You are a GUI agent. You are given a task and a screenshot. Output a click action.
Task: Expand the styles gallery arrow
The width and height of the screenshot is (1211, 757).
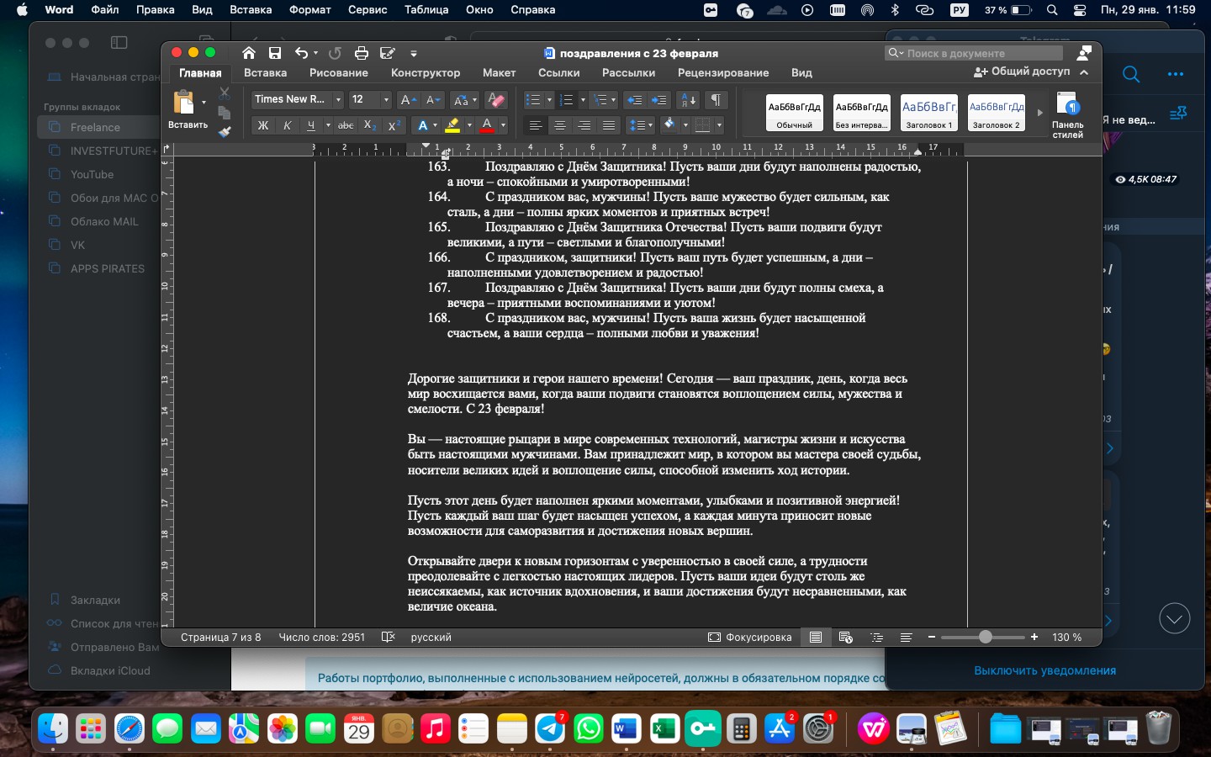[x=1039, y=113]
